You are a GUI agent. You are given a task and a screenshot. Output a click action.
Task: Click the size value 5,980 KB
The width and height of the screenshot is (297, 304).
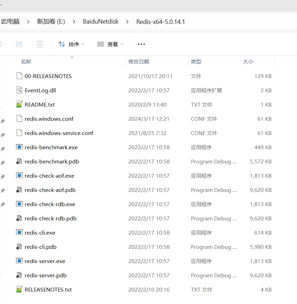(261, 247)
